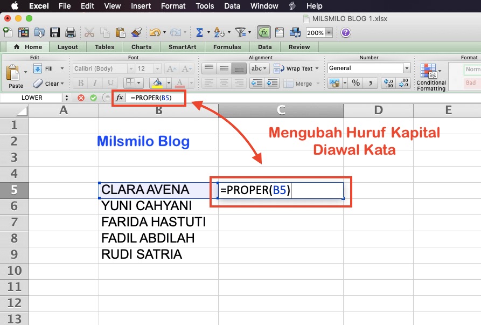Image resolution: width=481 pixels, height=325 pixels.
Task: Click the Cut scissors icon
Action: 89,32
